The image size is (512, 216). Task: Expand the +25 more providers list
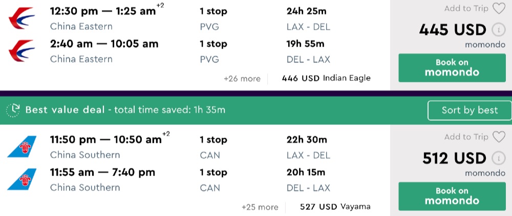(260, 207)
